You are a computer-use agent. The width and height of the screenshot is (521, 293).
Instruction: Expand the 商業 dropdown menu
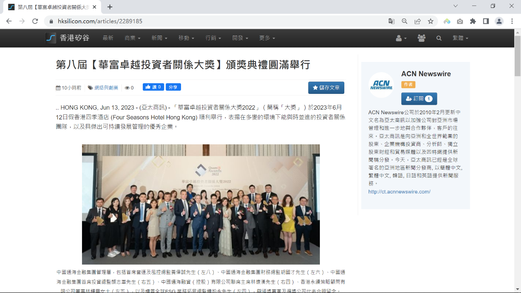coord(132,38)
